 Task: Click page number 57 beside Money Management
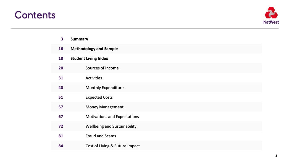tap(61, 107)
